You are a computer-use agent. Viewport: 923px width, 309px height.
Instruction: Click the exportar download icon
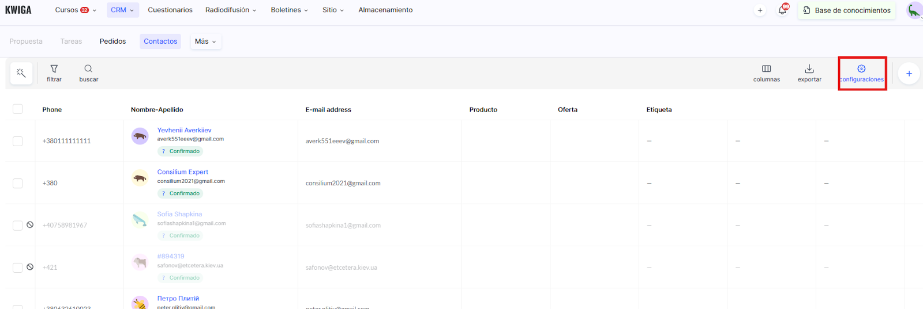pos(809,73)
